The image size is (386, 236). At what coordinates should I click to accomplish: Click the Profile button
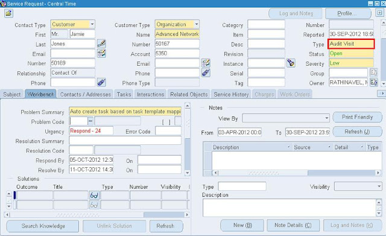pyautogui.click(x=348, y=13)
